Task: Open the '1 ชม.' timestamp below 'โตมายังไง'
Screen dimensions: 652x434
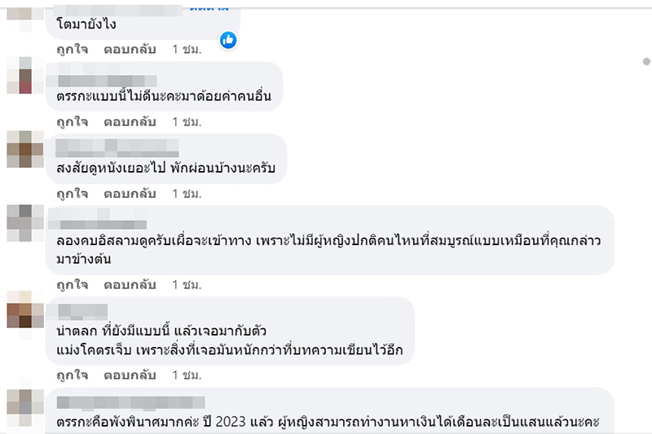Action: tap(187, 49)
